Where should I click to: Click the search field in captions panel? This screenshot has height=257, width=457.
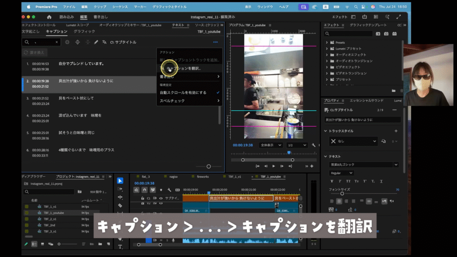pos(42,42)
